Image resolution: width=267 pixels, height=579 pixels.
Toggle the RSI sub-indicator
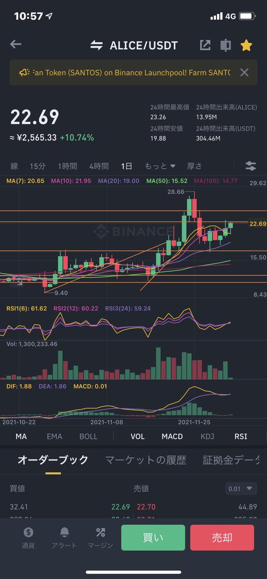click(x=240, y=436)
